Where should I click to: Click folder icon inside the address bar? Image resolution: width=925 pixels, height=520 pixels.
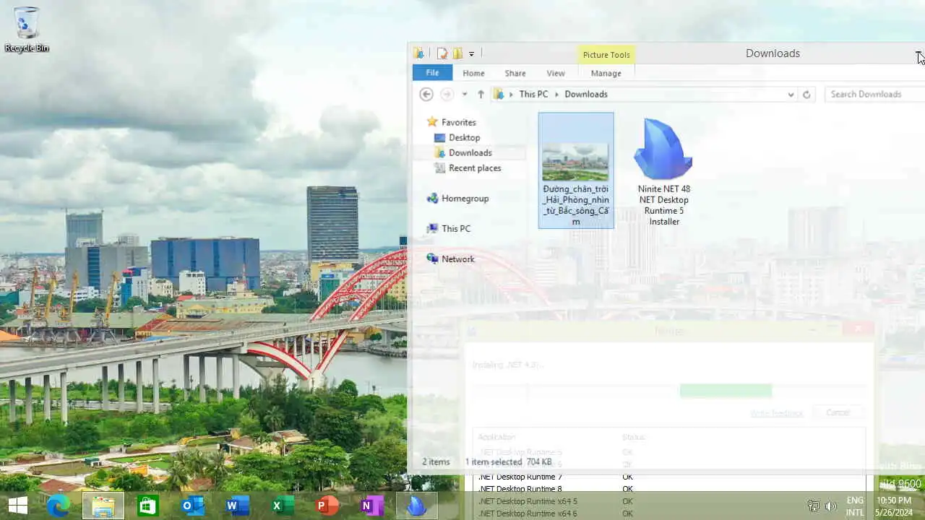coord(499,94)
